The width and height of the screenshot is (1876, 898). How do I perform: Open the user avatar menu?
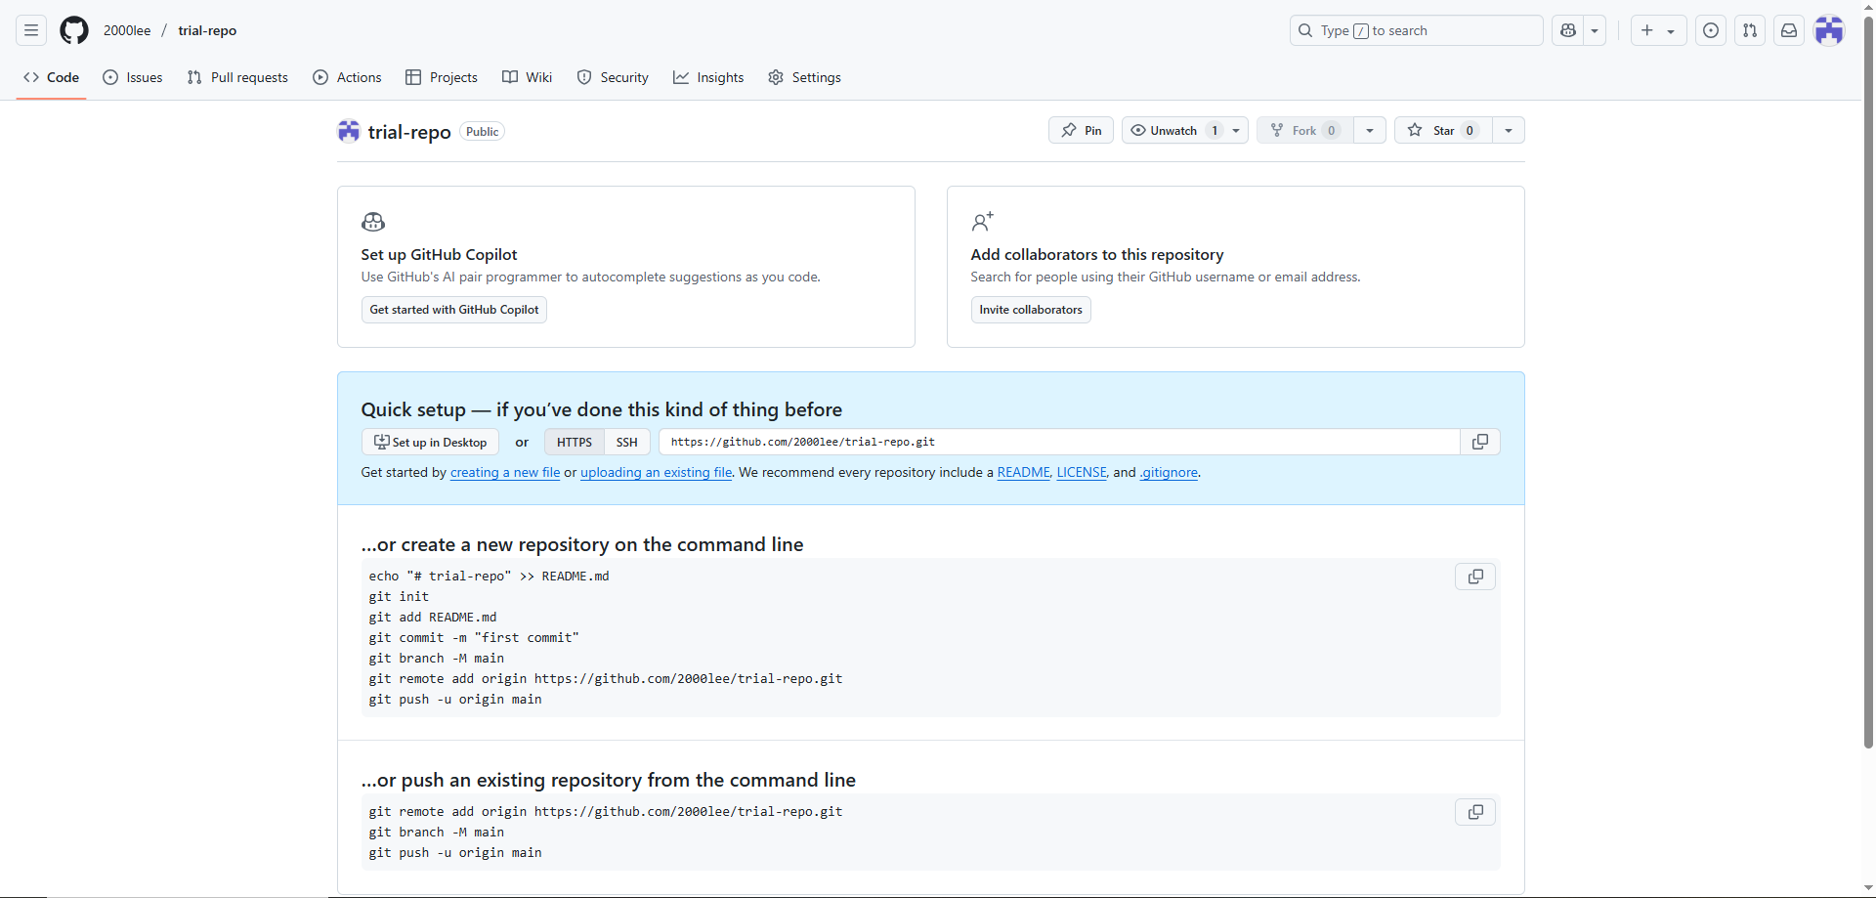(x=1829, y=30)
